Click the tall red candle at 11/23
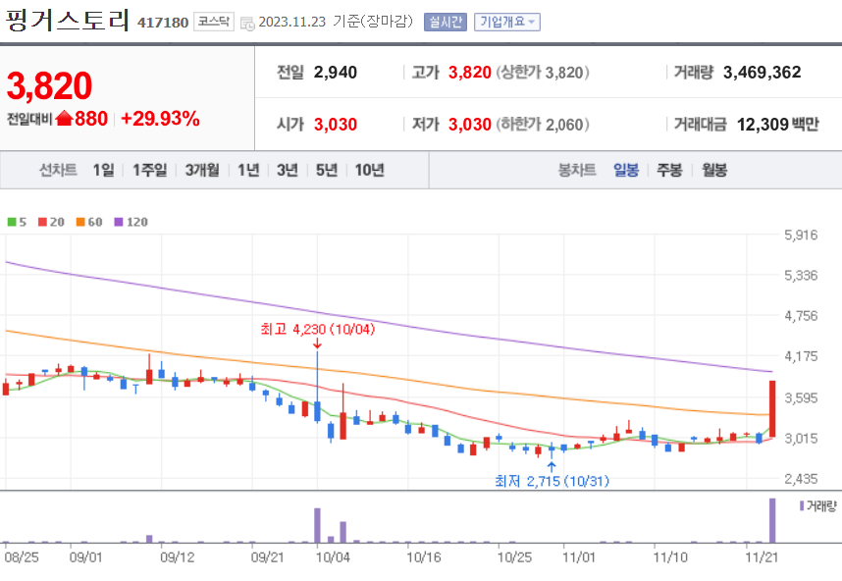 click(772, 408)
